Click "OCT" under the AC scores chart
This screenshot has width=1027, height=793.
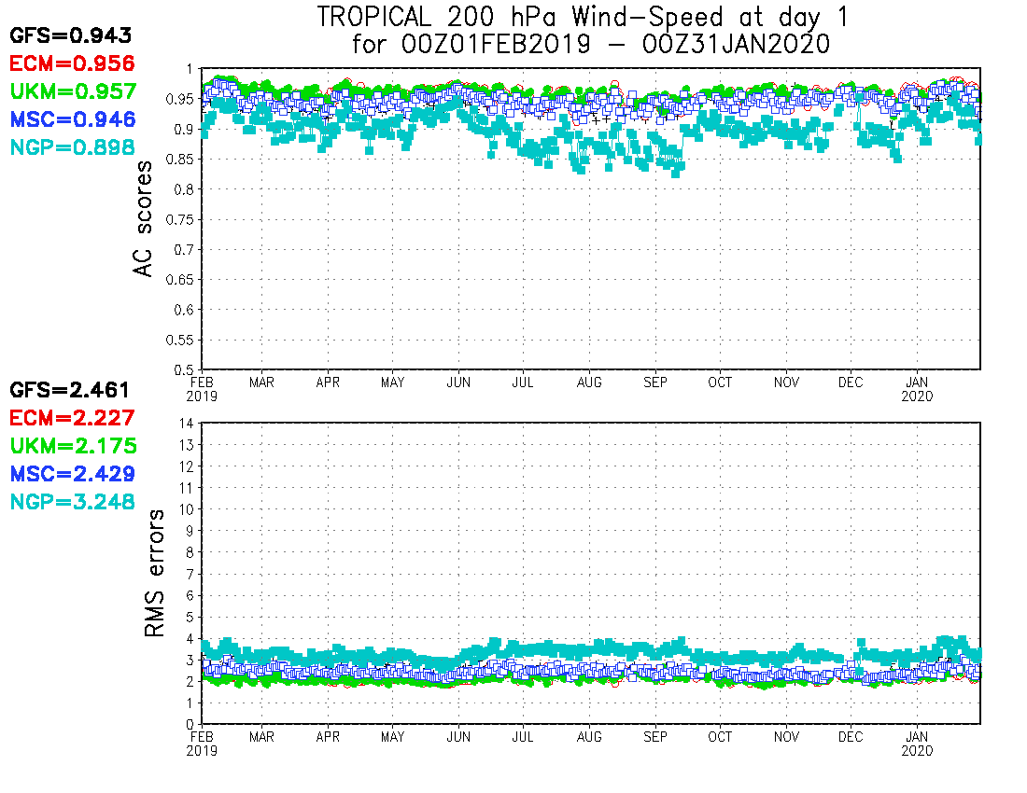pos(720,383)
